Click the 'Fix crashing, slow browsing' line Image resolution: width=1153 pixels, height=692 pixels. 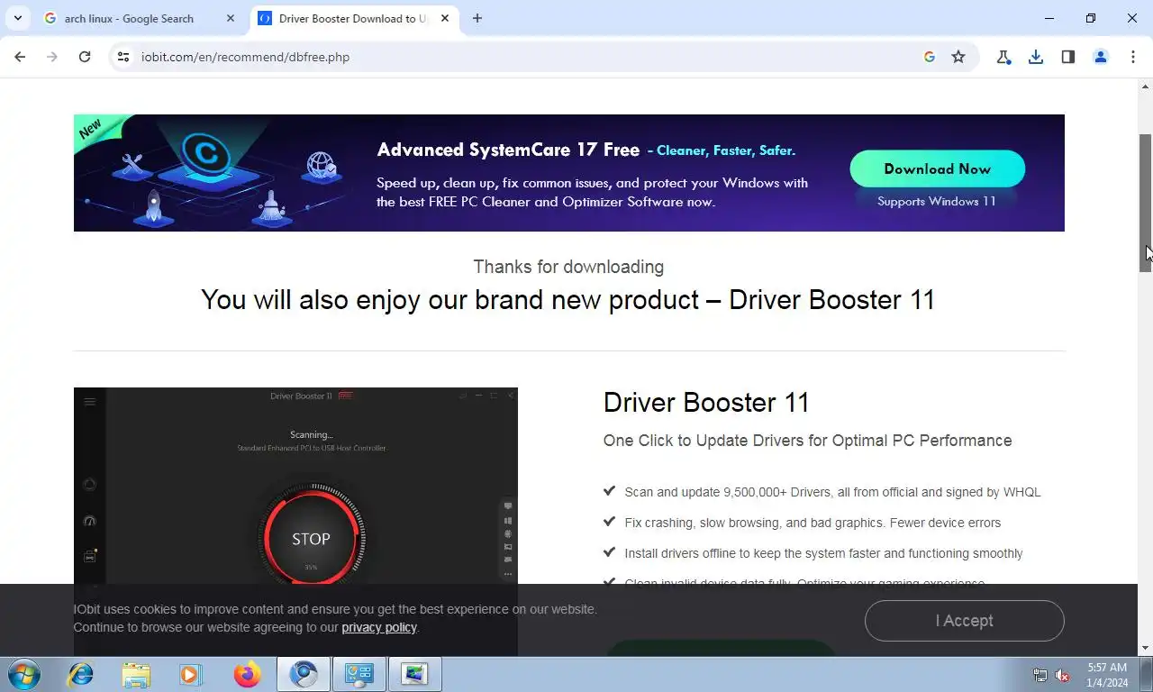coord(813,523)
